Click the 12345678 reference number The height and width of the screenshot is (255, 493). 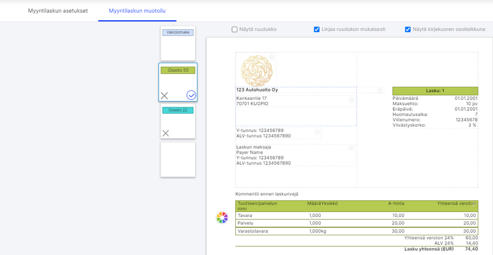(x=466, y=120)
